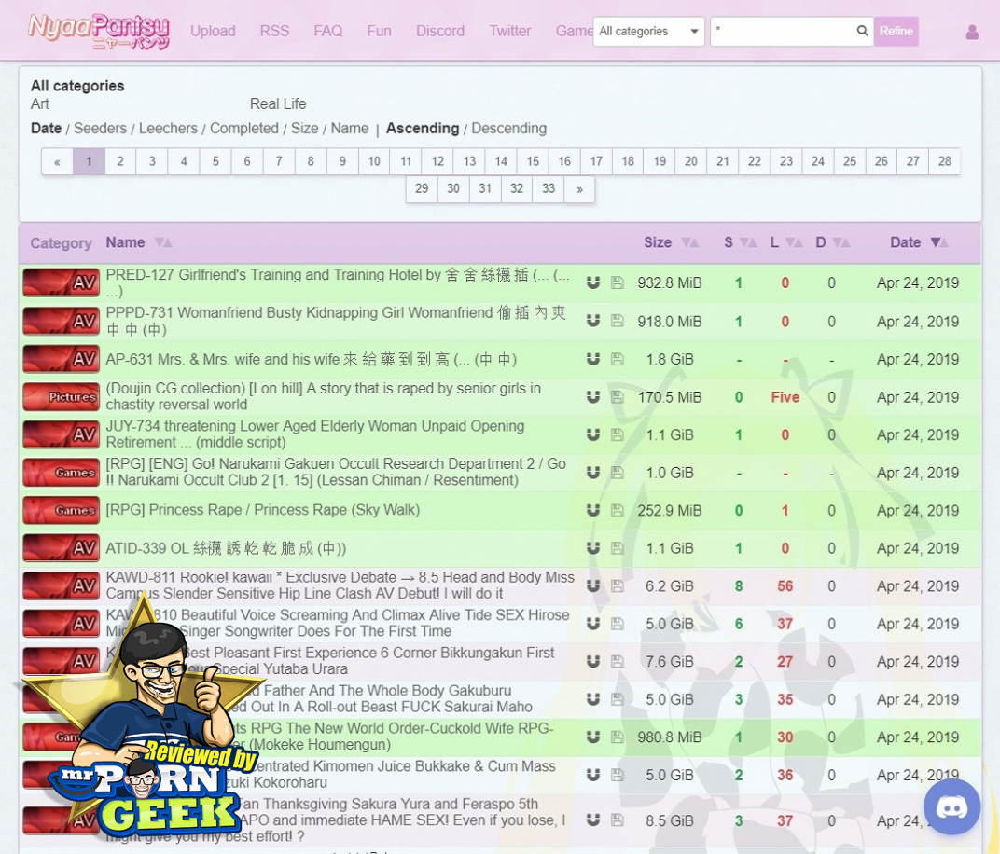Click the sort arrows beside the Size column
Image resolution: width=1000 pixels, height=854 pixels.
[689, 242]
